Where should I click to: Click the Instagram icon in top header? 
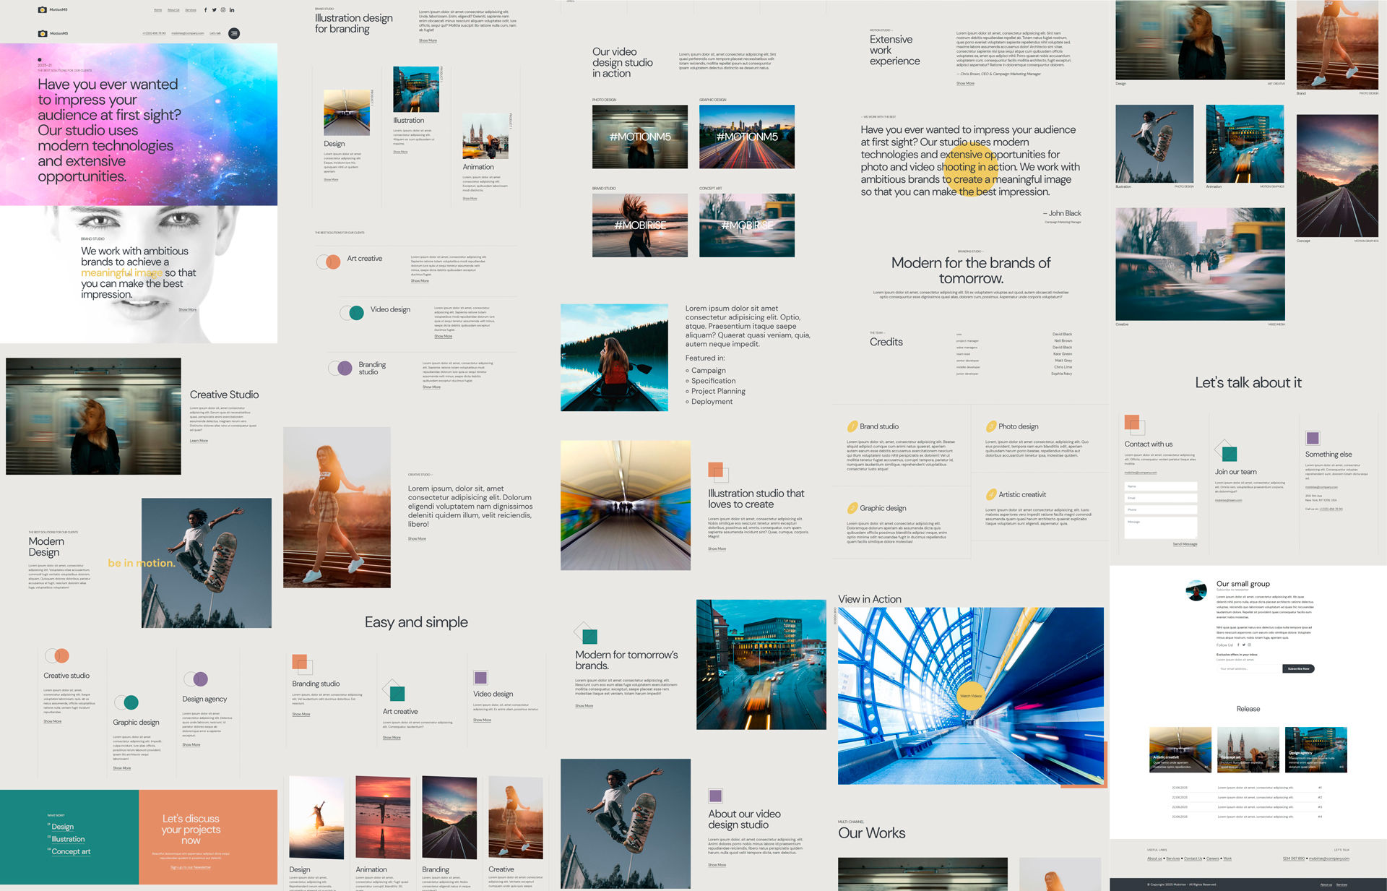tap(223, 10)
